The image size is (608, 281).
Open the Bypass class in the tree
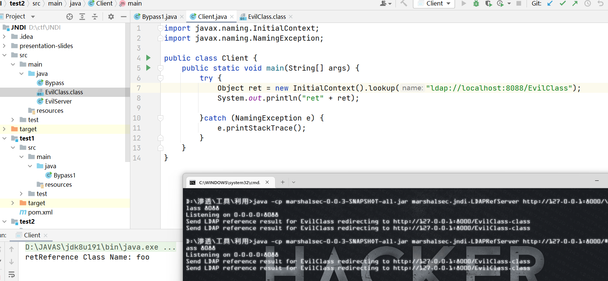click(x=54, y=83)
